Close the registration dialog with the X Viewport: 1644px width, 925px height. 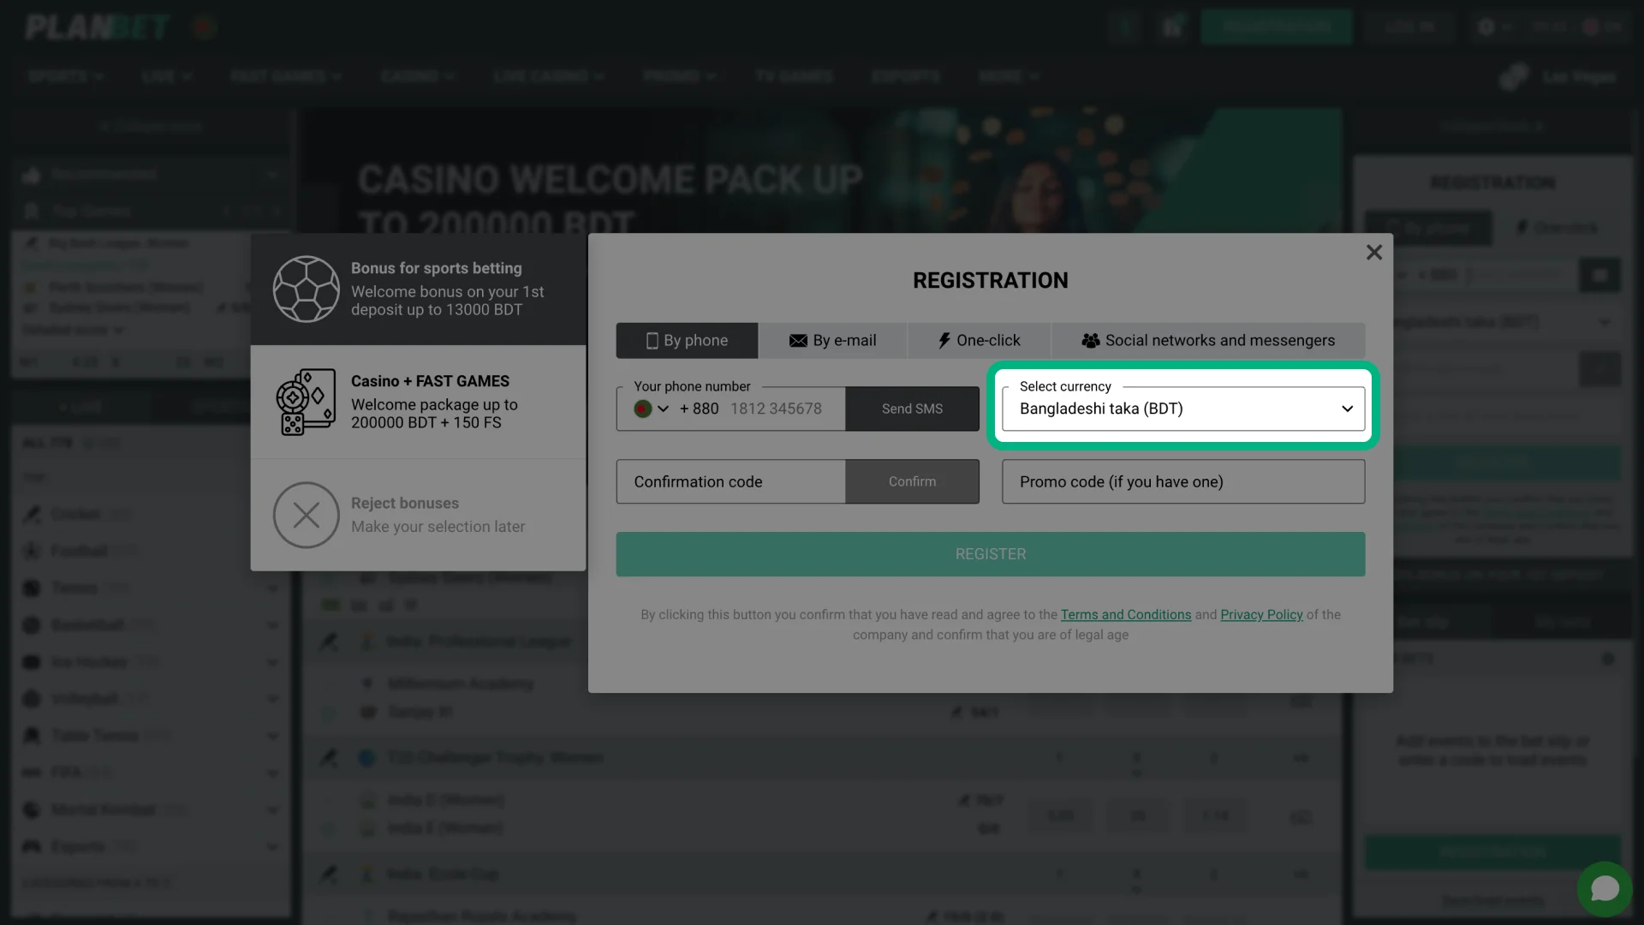(1373, 253)
